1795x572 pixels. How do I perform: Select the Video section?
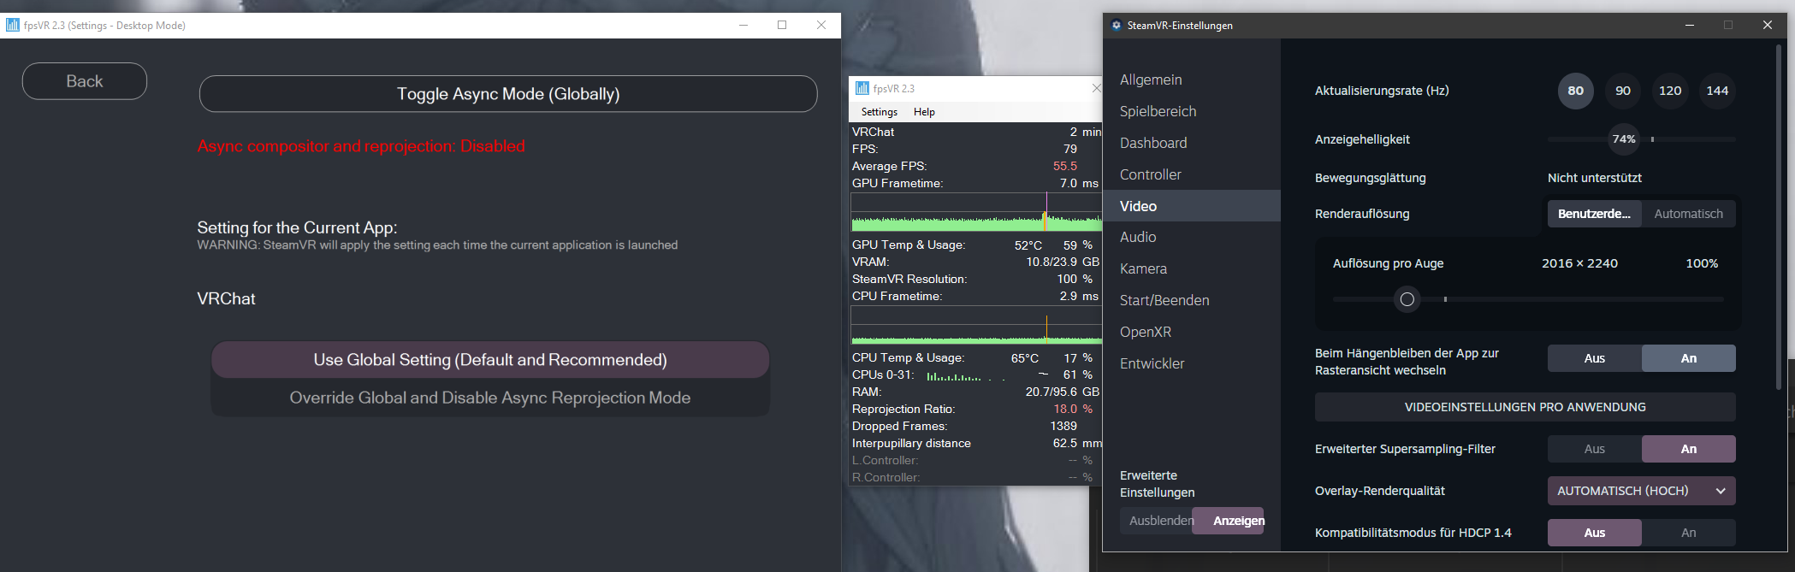[x=1192, y=206]
